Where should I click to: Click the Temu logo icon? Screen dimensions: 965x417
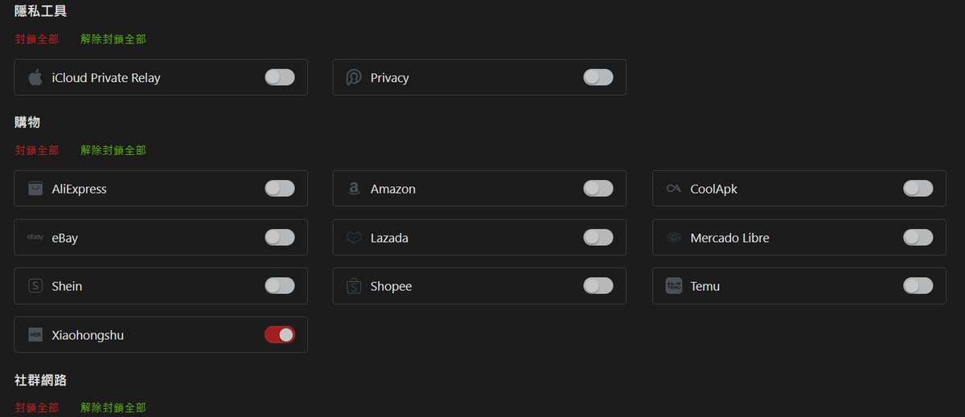(674, 286)
